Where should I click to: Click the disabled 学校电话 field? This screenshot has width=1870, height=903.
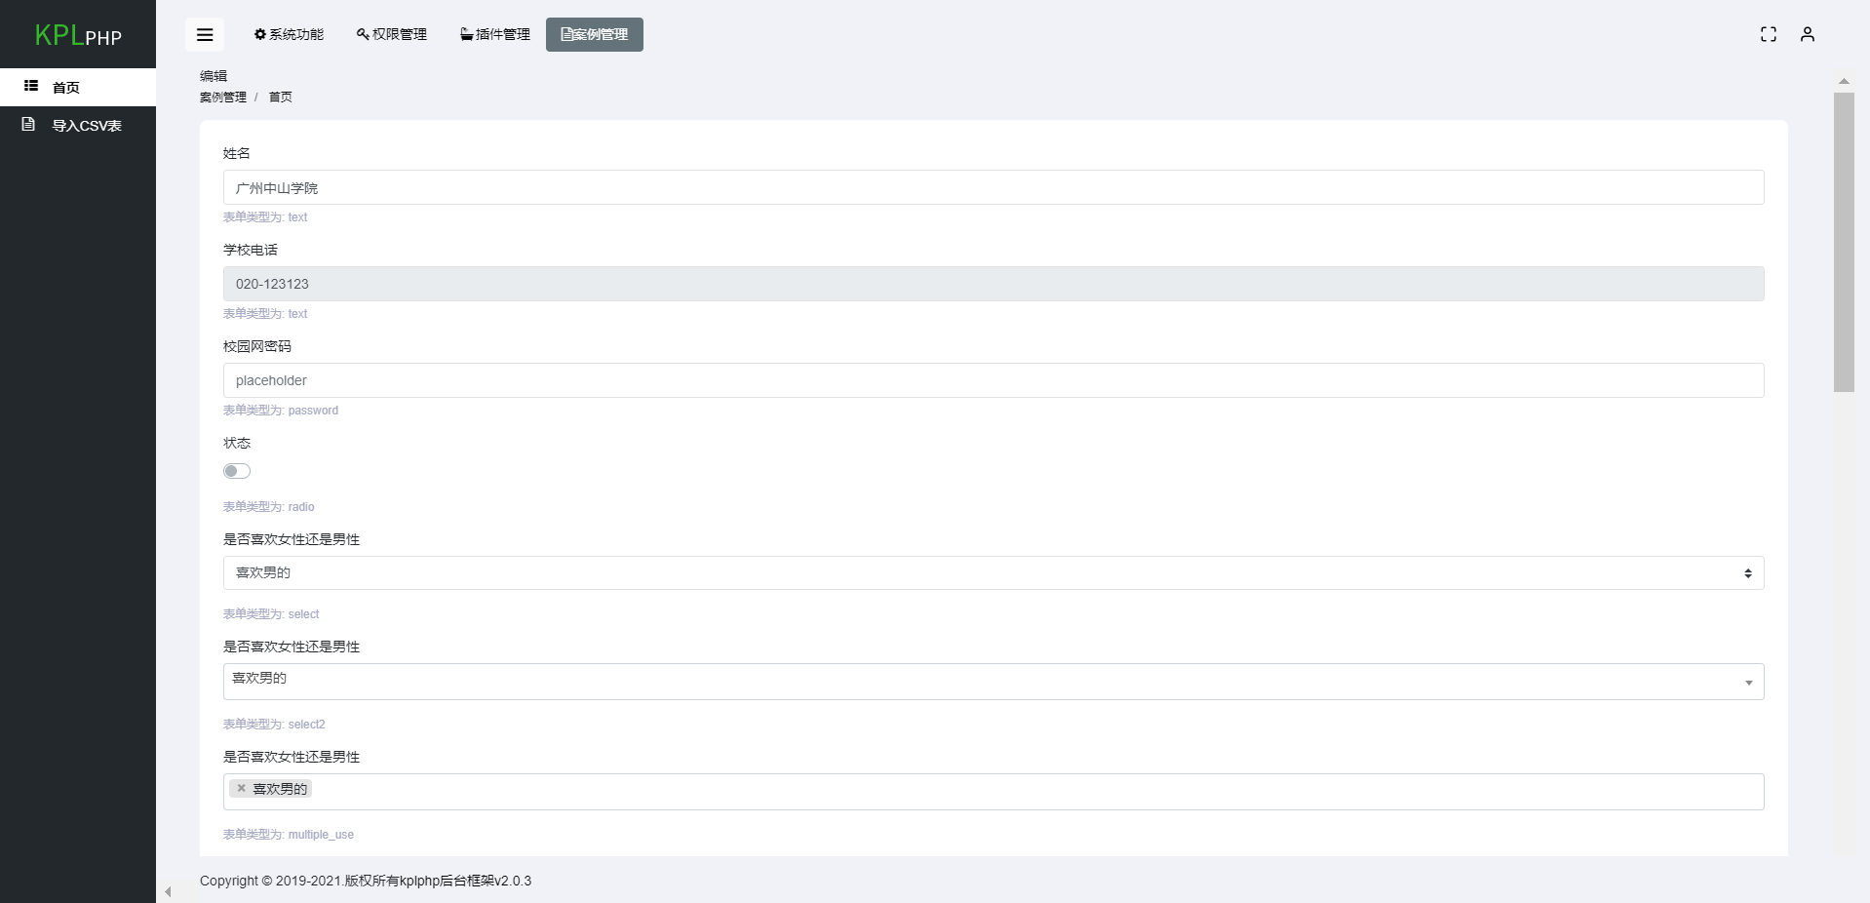(993, 284)
